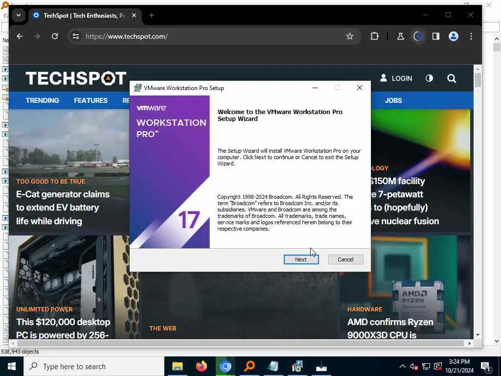
Task: Open Chrome extensions puzzle icon
Action: point(374,36)
